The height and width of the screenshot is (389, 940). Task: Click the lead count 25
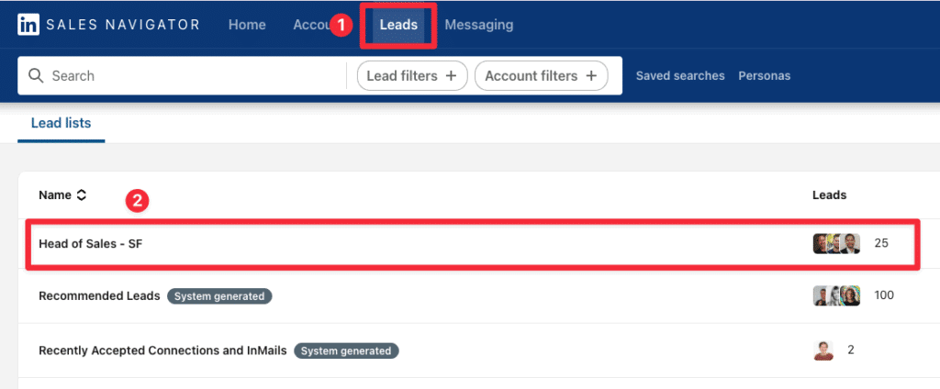pyautogui.click(x=881, y=244)
